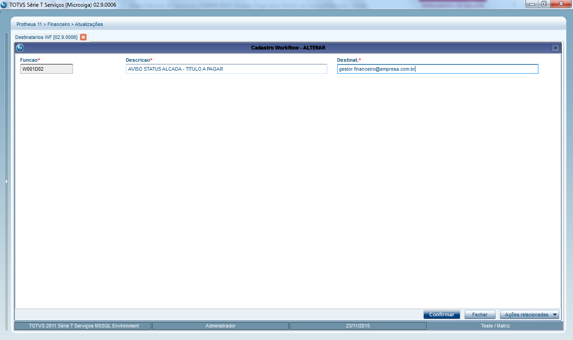The image size is (573, 340).
Task: Click Protheus 11 in the breadcrumb
Action: tap(29, 24)
